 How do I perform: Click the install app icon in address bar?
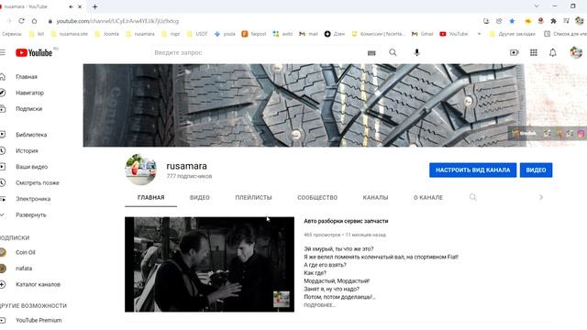486,21
